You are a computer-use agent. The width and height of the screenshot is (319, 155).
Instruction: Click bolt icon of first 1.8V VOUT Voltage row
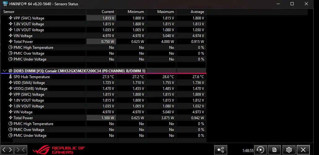(x=11, y=24)
